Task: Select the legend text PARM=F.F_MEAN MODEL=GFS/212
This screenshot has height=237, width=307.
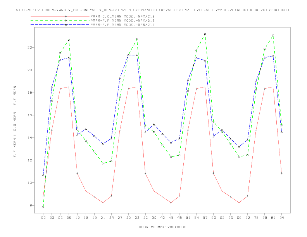Action: pos(122,25)
